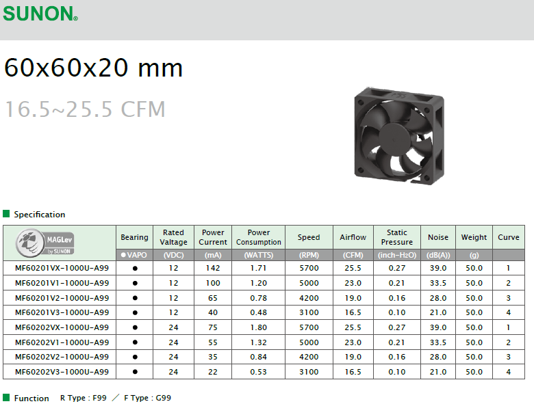Click the green square beside Function
Screen dimensions: 534x406
[x=7, y=398]
